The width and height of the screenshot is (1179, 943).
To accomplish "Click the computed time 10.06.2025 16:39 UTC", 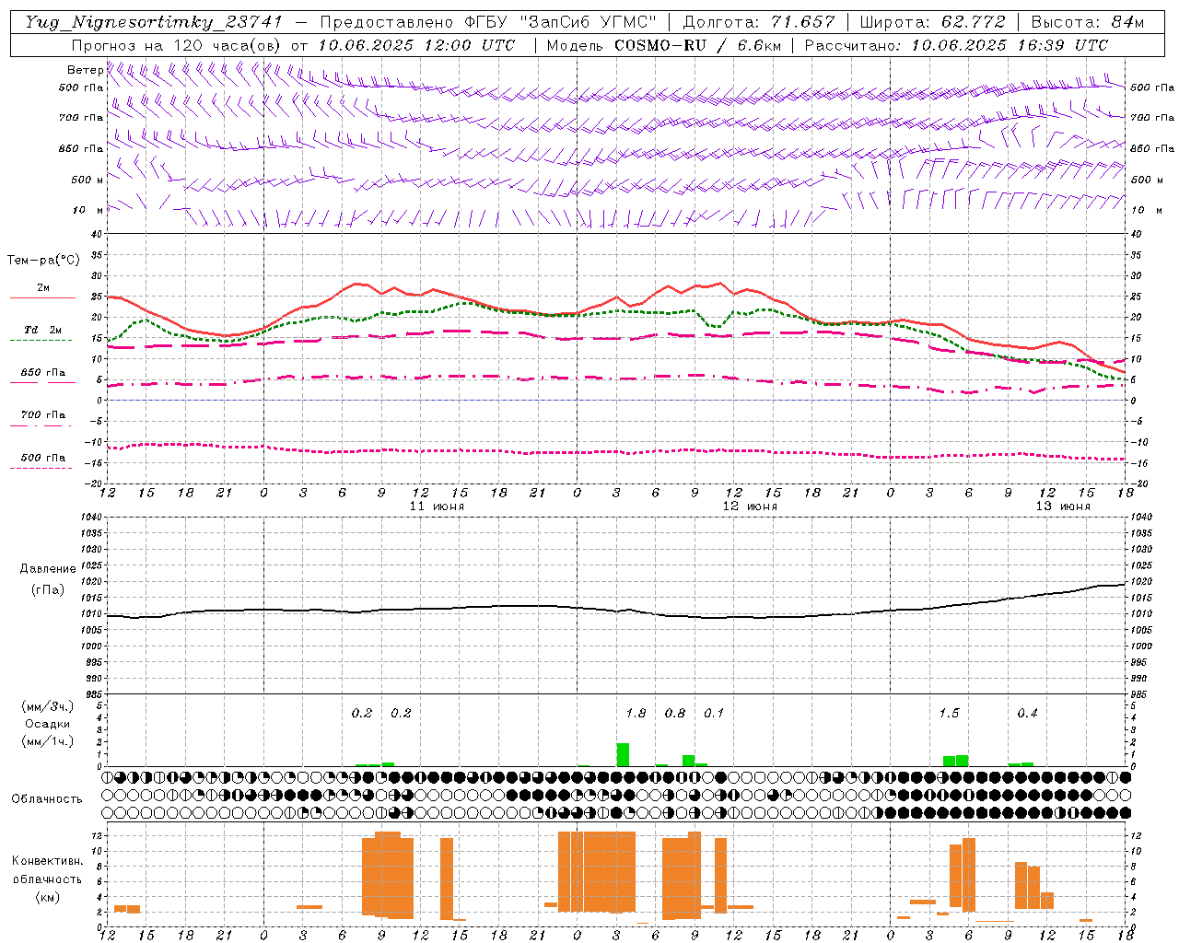I will (x=1010, y=45).
